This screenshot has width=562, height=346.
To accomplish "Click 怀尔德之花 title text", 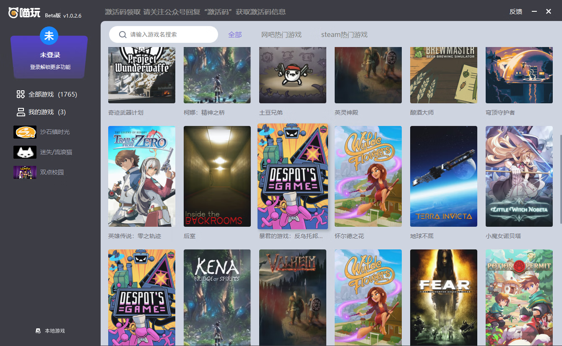I will click(x=349, y=236).
